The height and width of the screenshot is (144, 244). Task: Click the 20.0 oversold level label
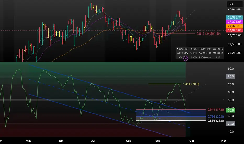(230, 124)
